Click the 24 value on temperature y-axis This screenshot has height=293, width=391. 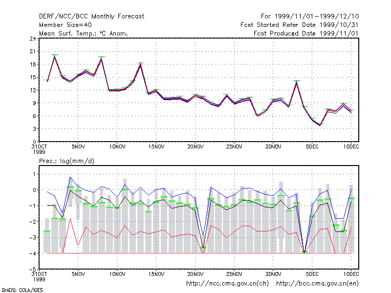coord(33,39)
